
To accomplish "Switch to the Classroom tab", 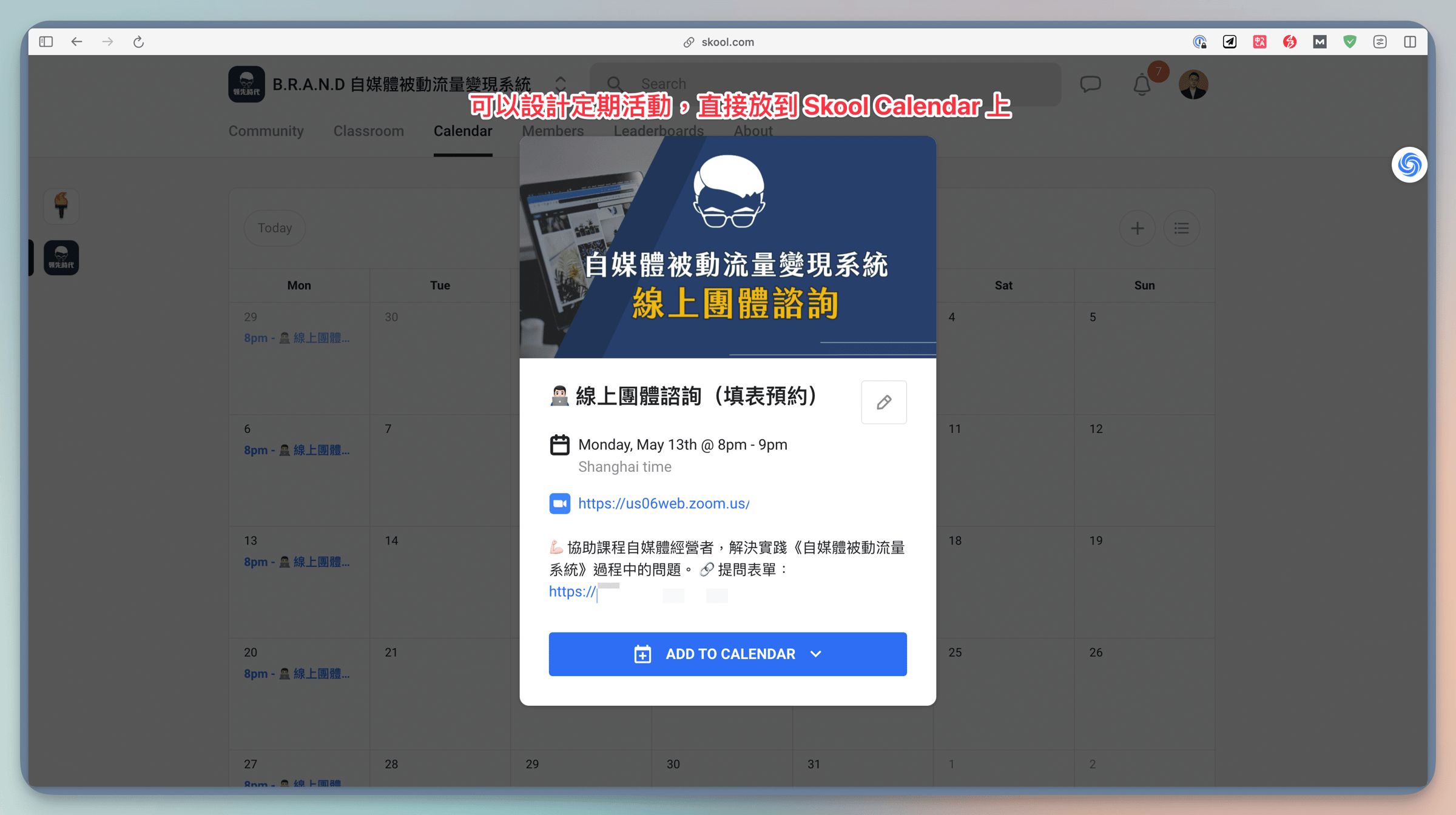I will click(368, 131).
